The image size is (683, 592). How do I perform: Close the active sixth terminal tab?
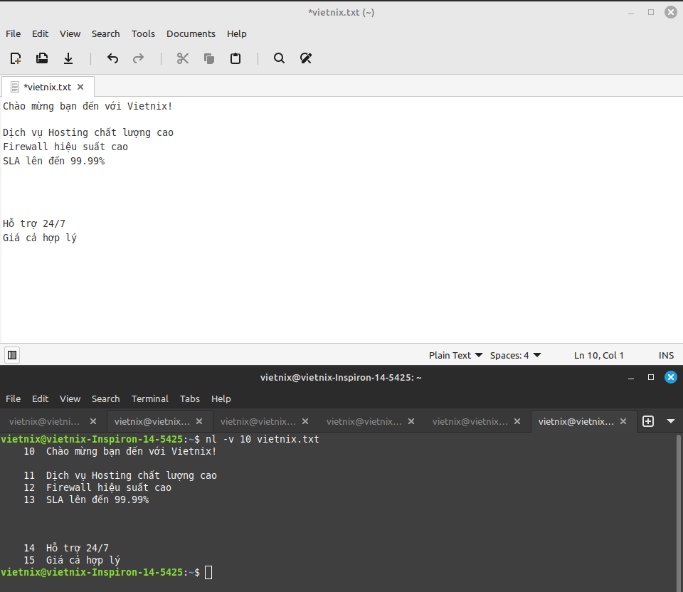coord(623,421)
